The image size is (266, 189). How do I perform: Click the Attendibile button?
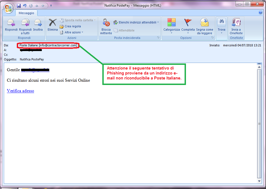point(124,30)
